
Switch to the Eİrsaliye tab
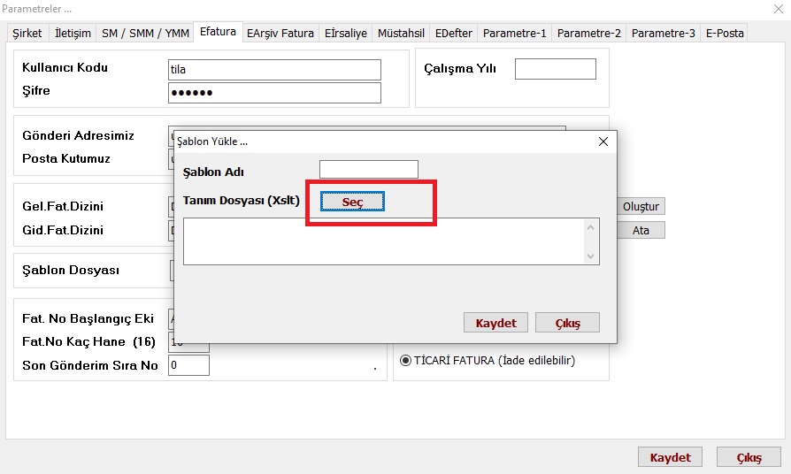click(x=345, y=33)
